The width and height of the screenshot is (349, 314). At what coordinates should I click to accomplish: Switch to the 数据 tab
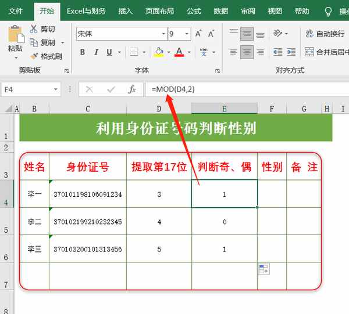tap(221, 11)
